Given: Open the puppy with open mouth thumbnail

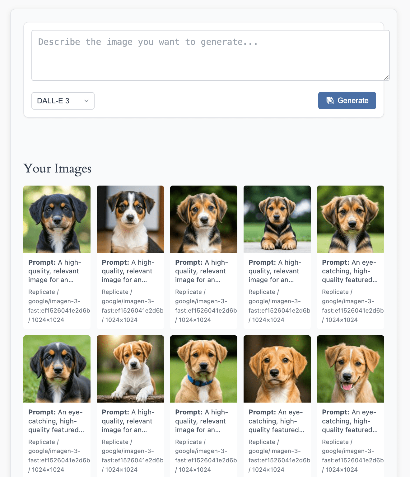Looking at the screenshot, I should pyautogui.click(x=351, y=369).
